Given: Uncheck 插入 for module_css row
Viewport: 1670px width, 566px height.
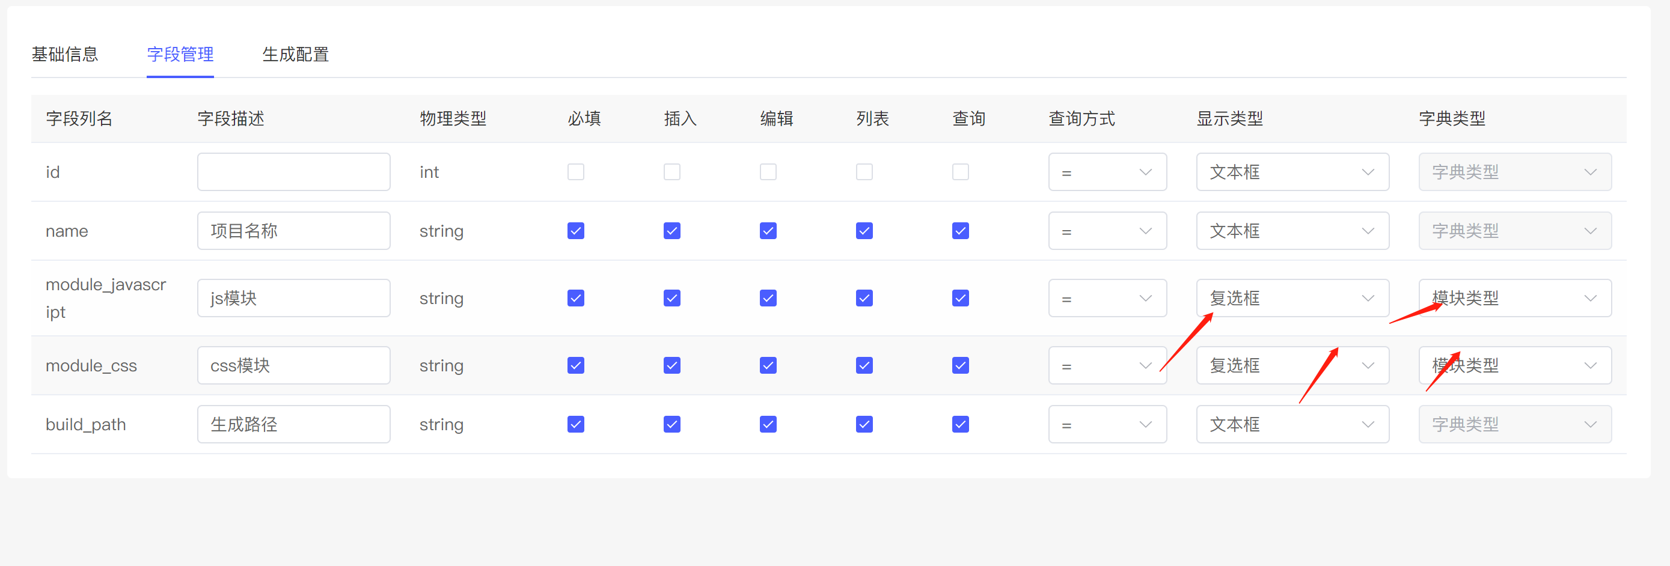Looking at the screenshot, I should click(x=671, y=365).
